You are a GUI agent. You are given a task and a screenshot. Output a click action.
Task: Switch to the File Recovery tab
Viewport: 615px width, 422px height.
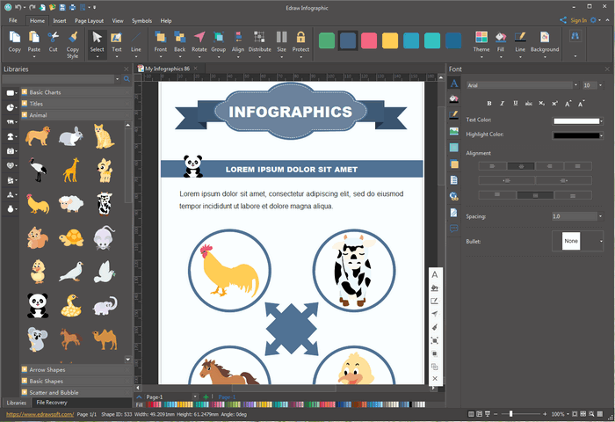pyautogui.click(x=52, y=403)
